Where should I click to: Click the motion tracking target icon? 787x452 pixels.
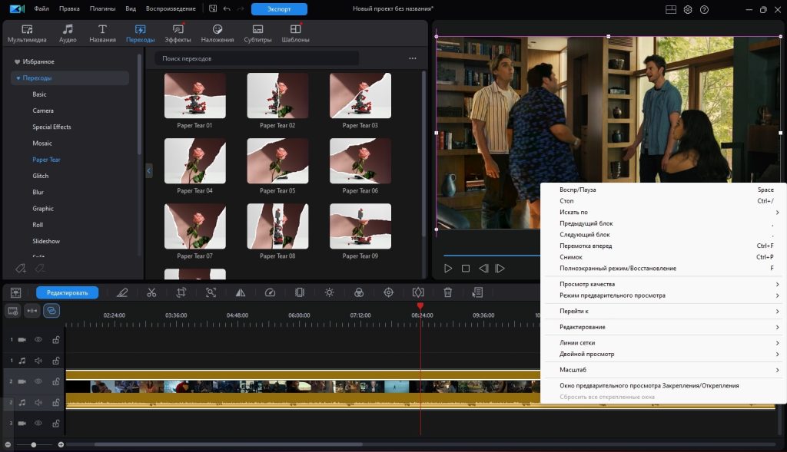point(388,292)
